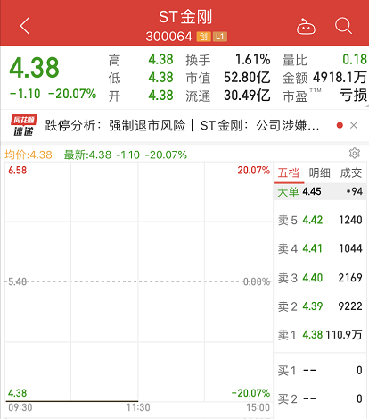Select the 卖4 4.41 order row

(320, 248)
